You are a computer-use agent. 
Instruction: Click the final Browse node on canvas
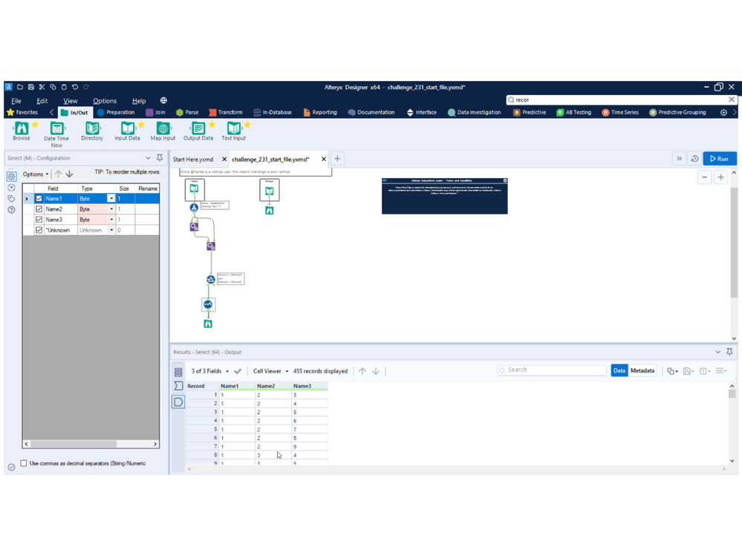tap(208, 324)
